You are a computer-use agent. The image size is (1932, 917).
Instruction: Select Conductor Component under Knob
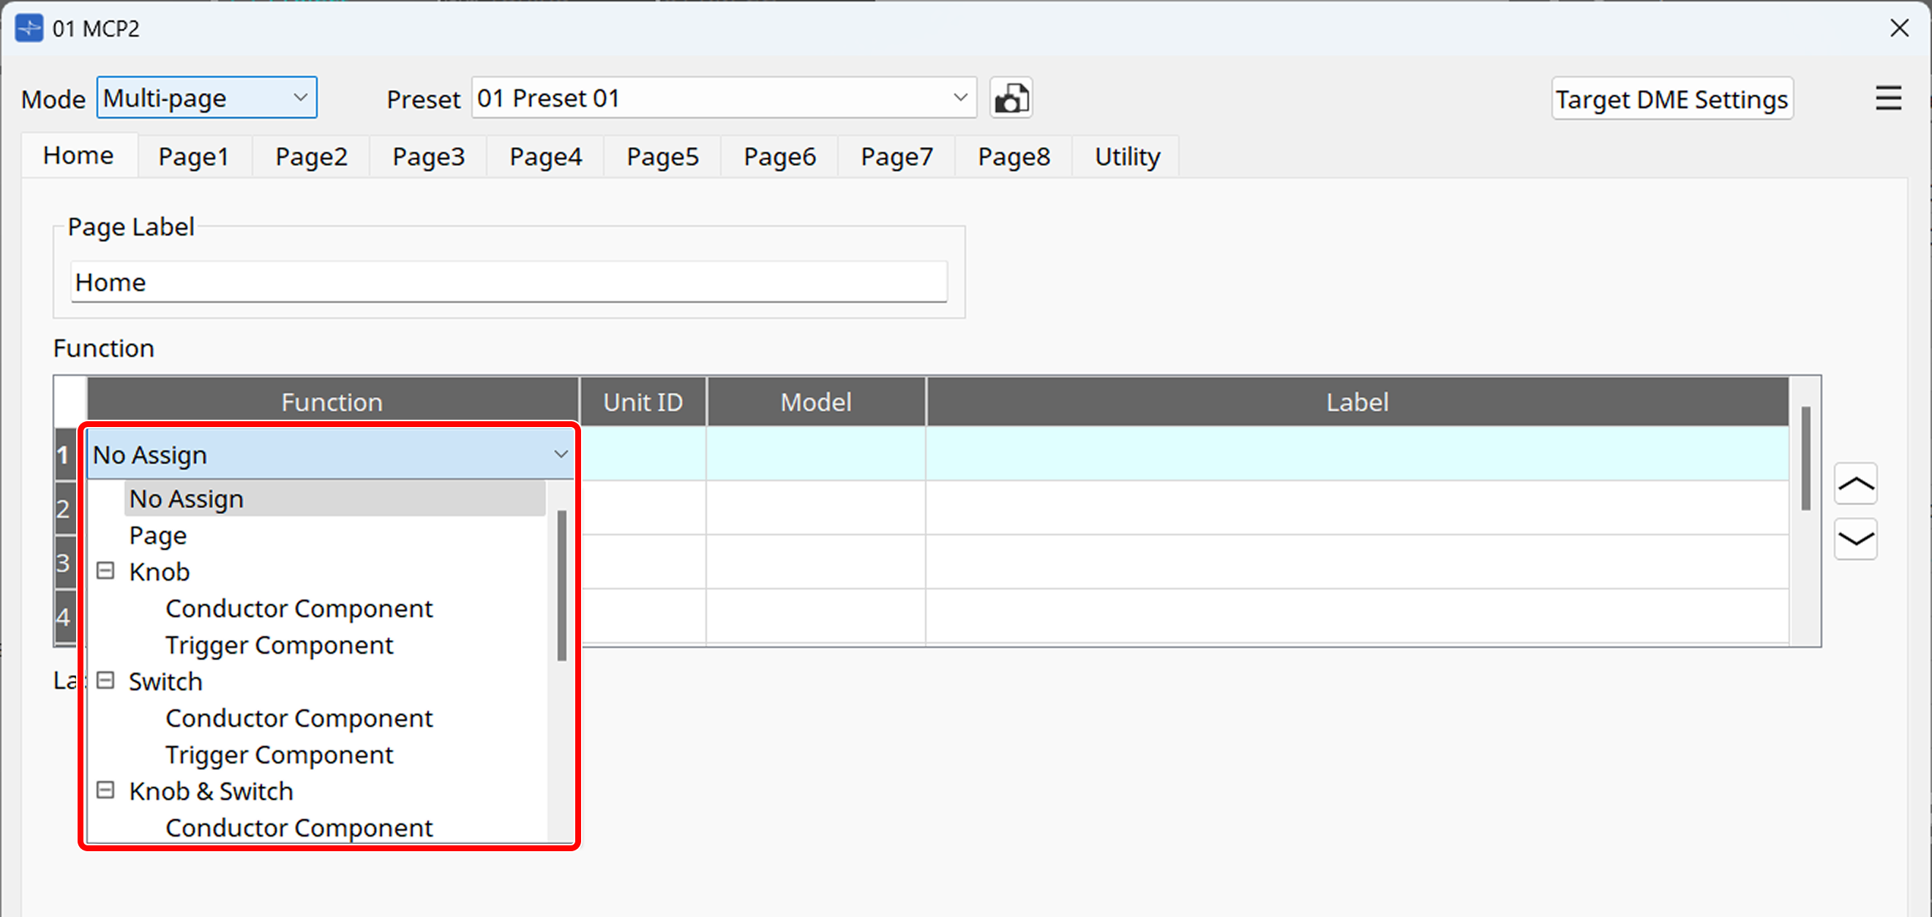pyautogui.click(x=299, y=608)
